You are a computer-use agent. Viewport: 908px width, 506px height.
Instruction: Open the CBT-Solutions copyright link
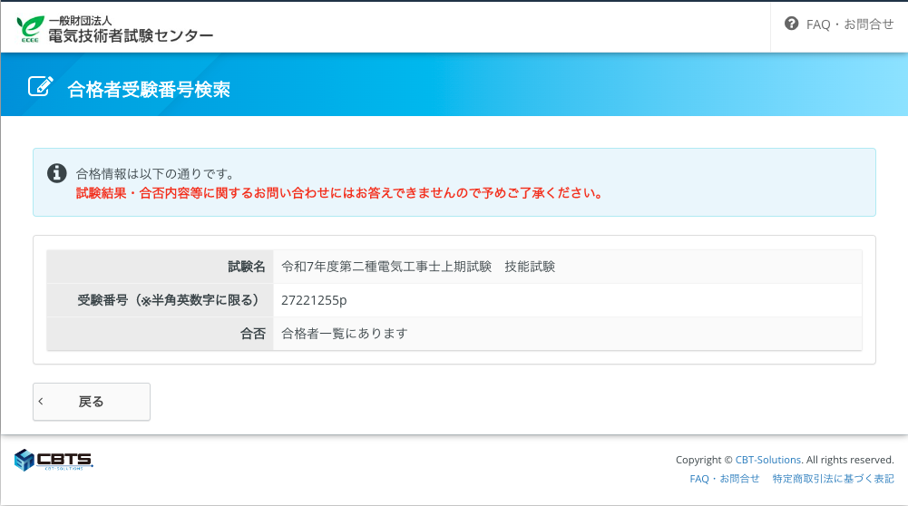tap(768, 460)
